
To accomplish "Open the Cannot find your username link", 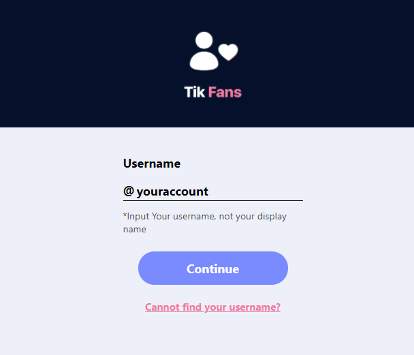I will click(212, 307).
